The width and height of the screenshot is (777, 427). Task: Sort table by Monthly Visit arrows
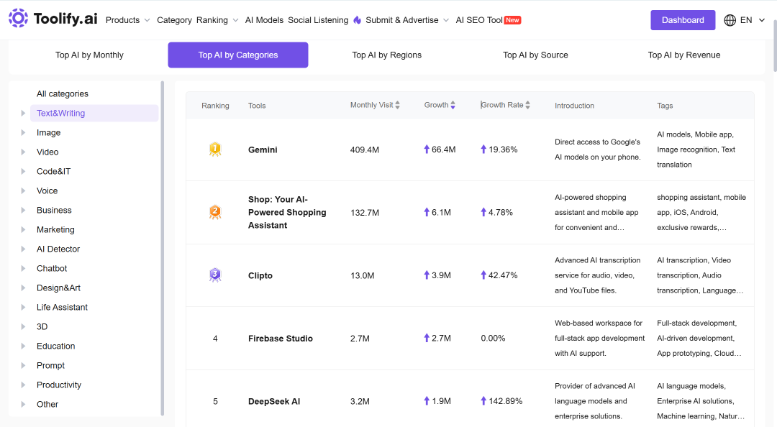point(397,105)
